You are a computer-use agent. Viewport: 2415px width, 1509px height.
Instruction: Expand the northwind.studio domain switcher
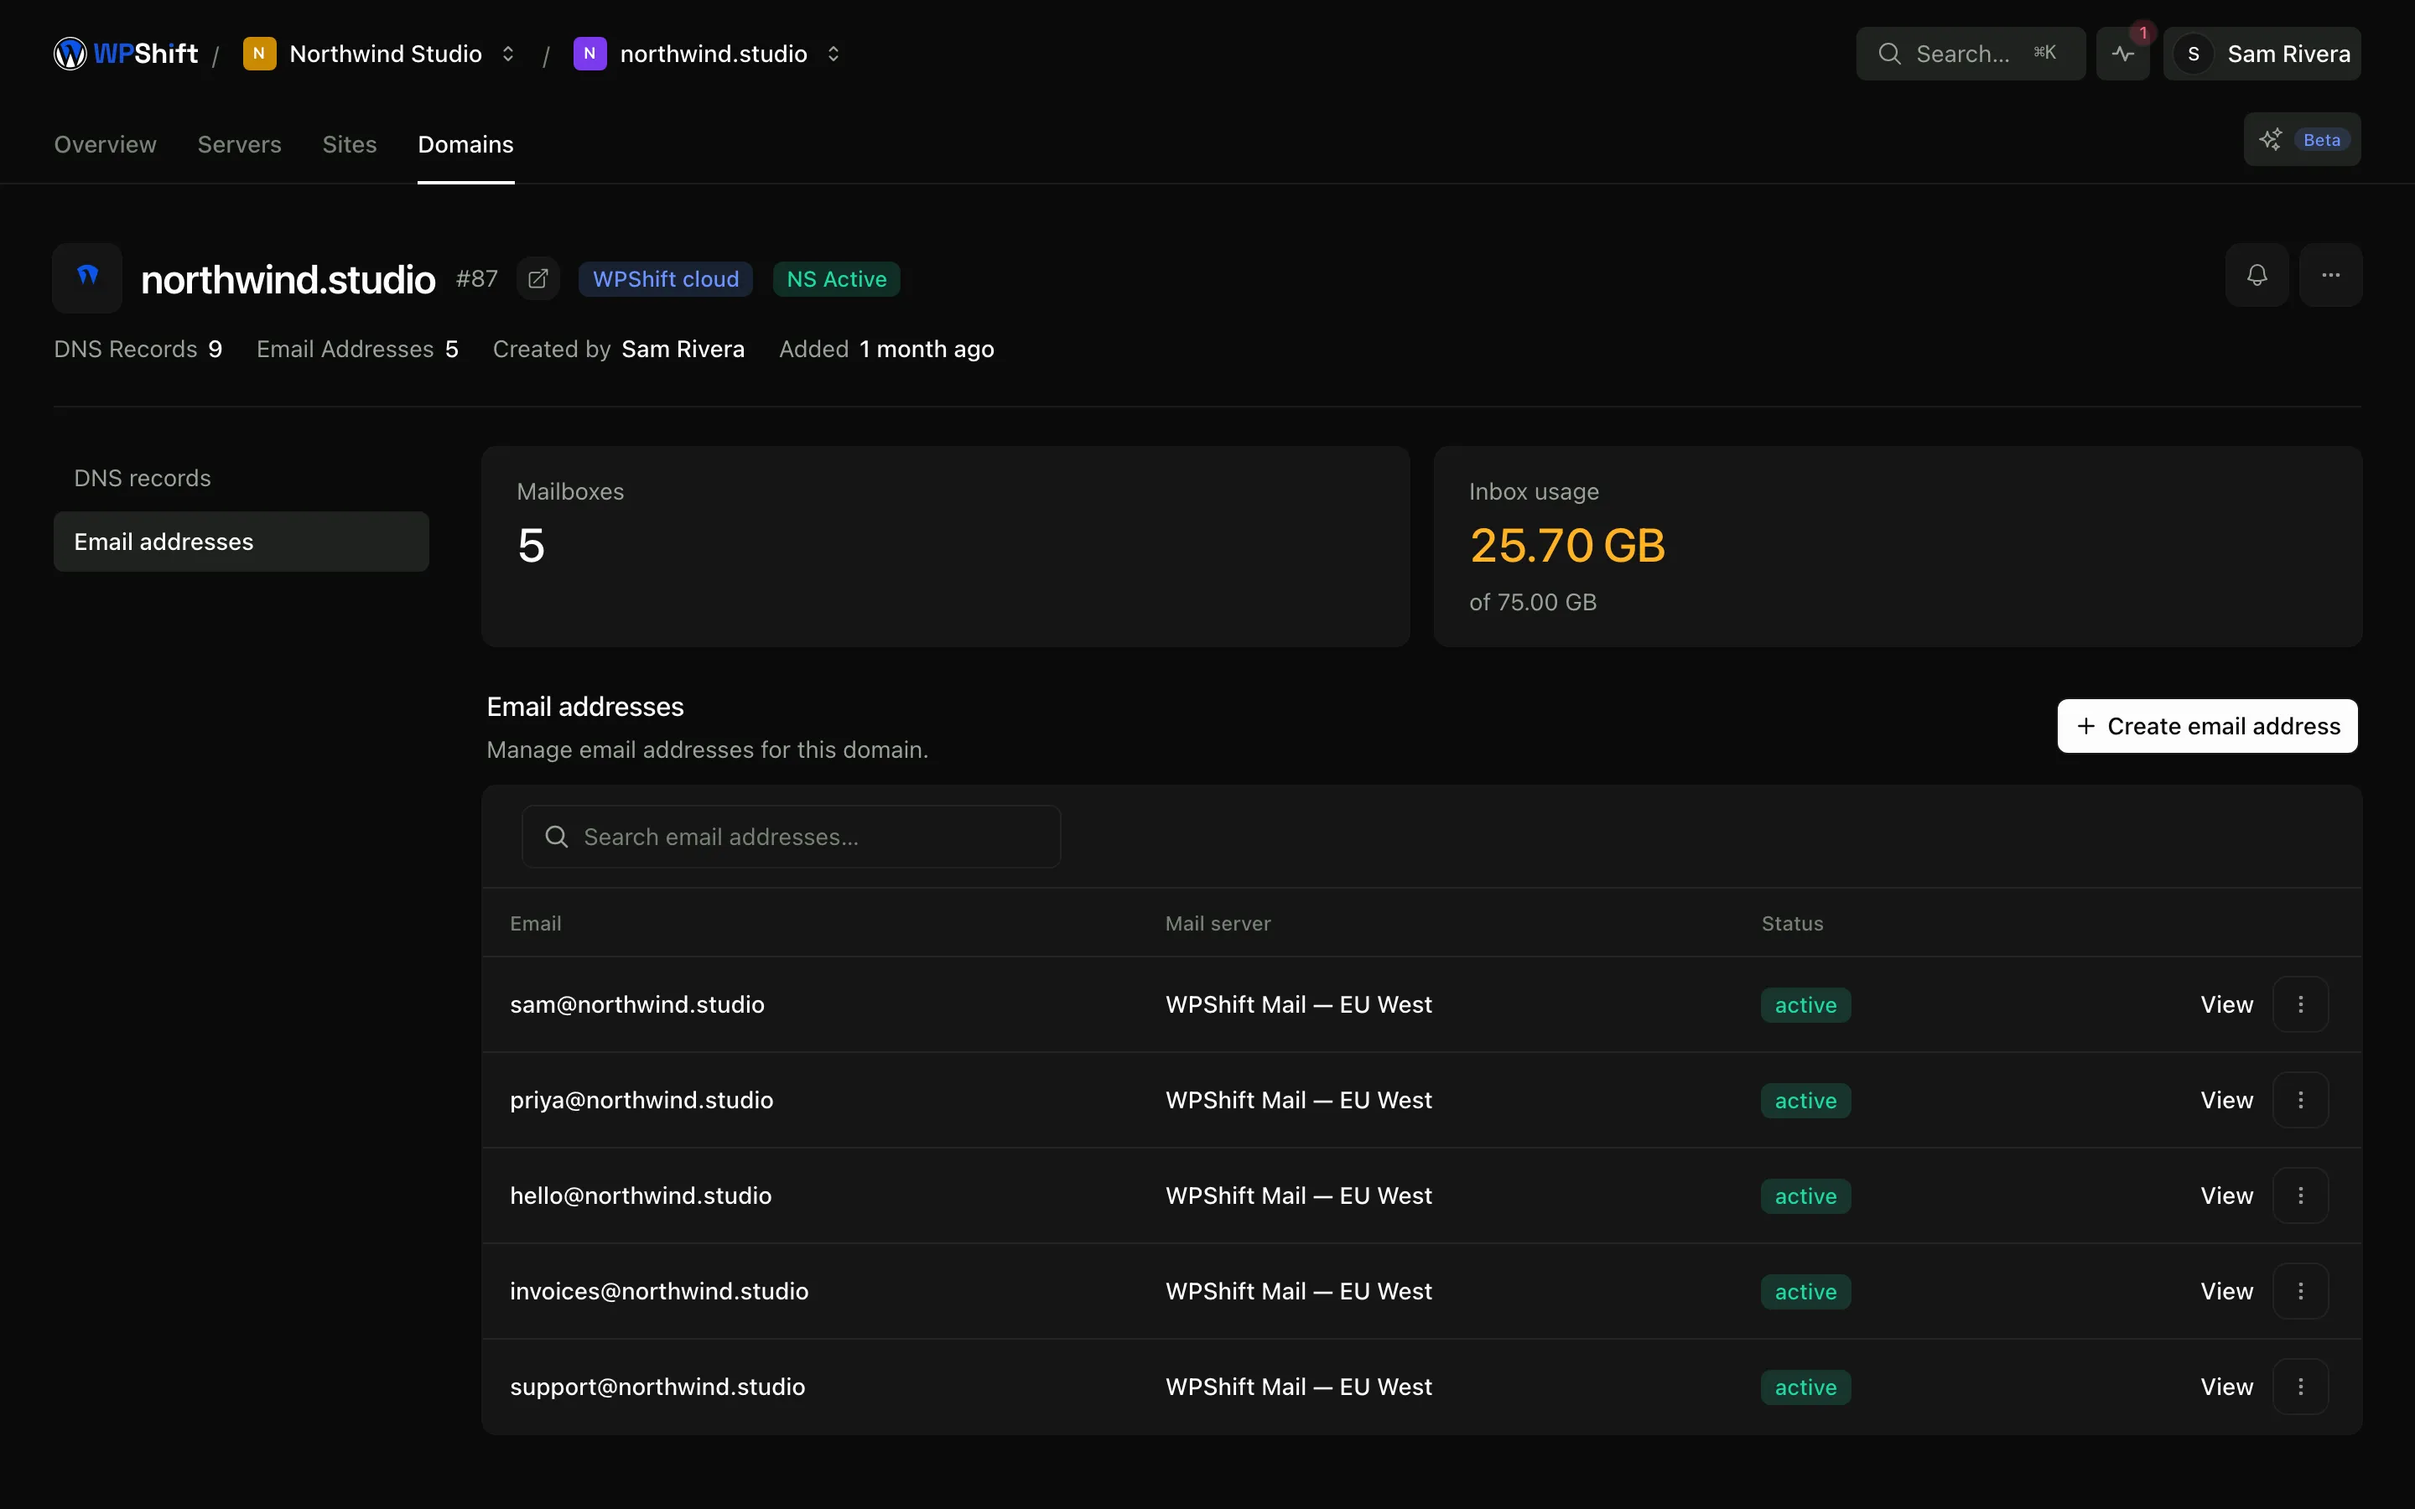[834, 54]
